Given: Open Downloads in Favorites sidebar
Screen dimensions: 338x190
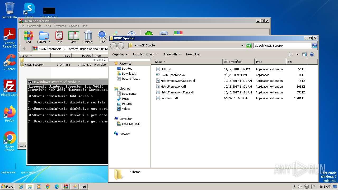Looking at the screenshot, I should coord(129,74).
